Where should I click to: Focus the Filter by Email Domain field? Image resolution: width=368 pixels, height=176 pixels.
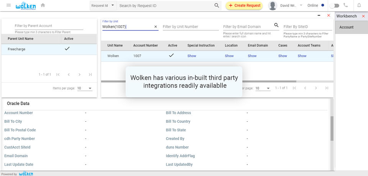pos(248,27)
